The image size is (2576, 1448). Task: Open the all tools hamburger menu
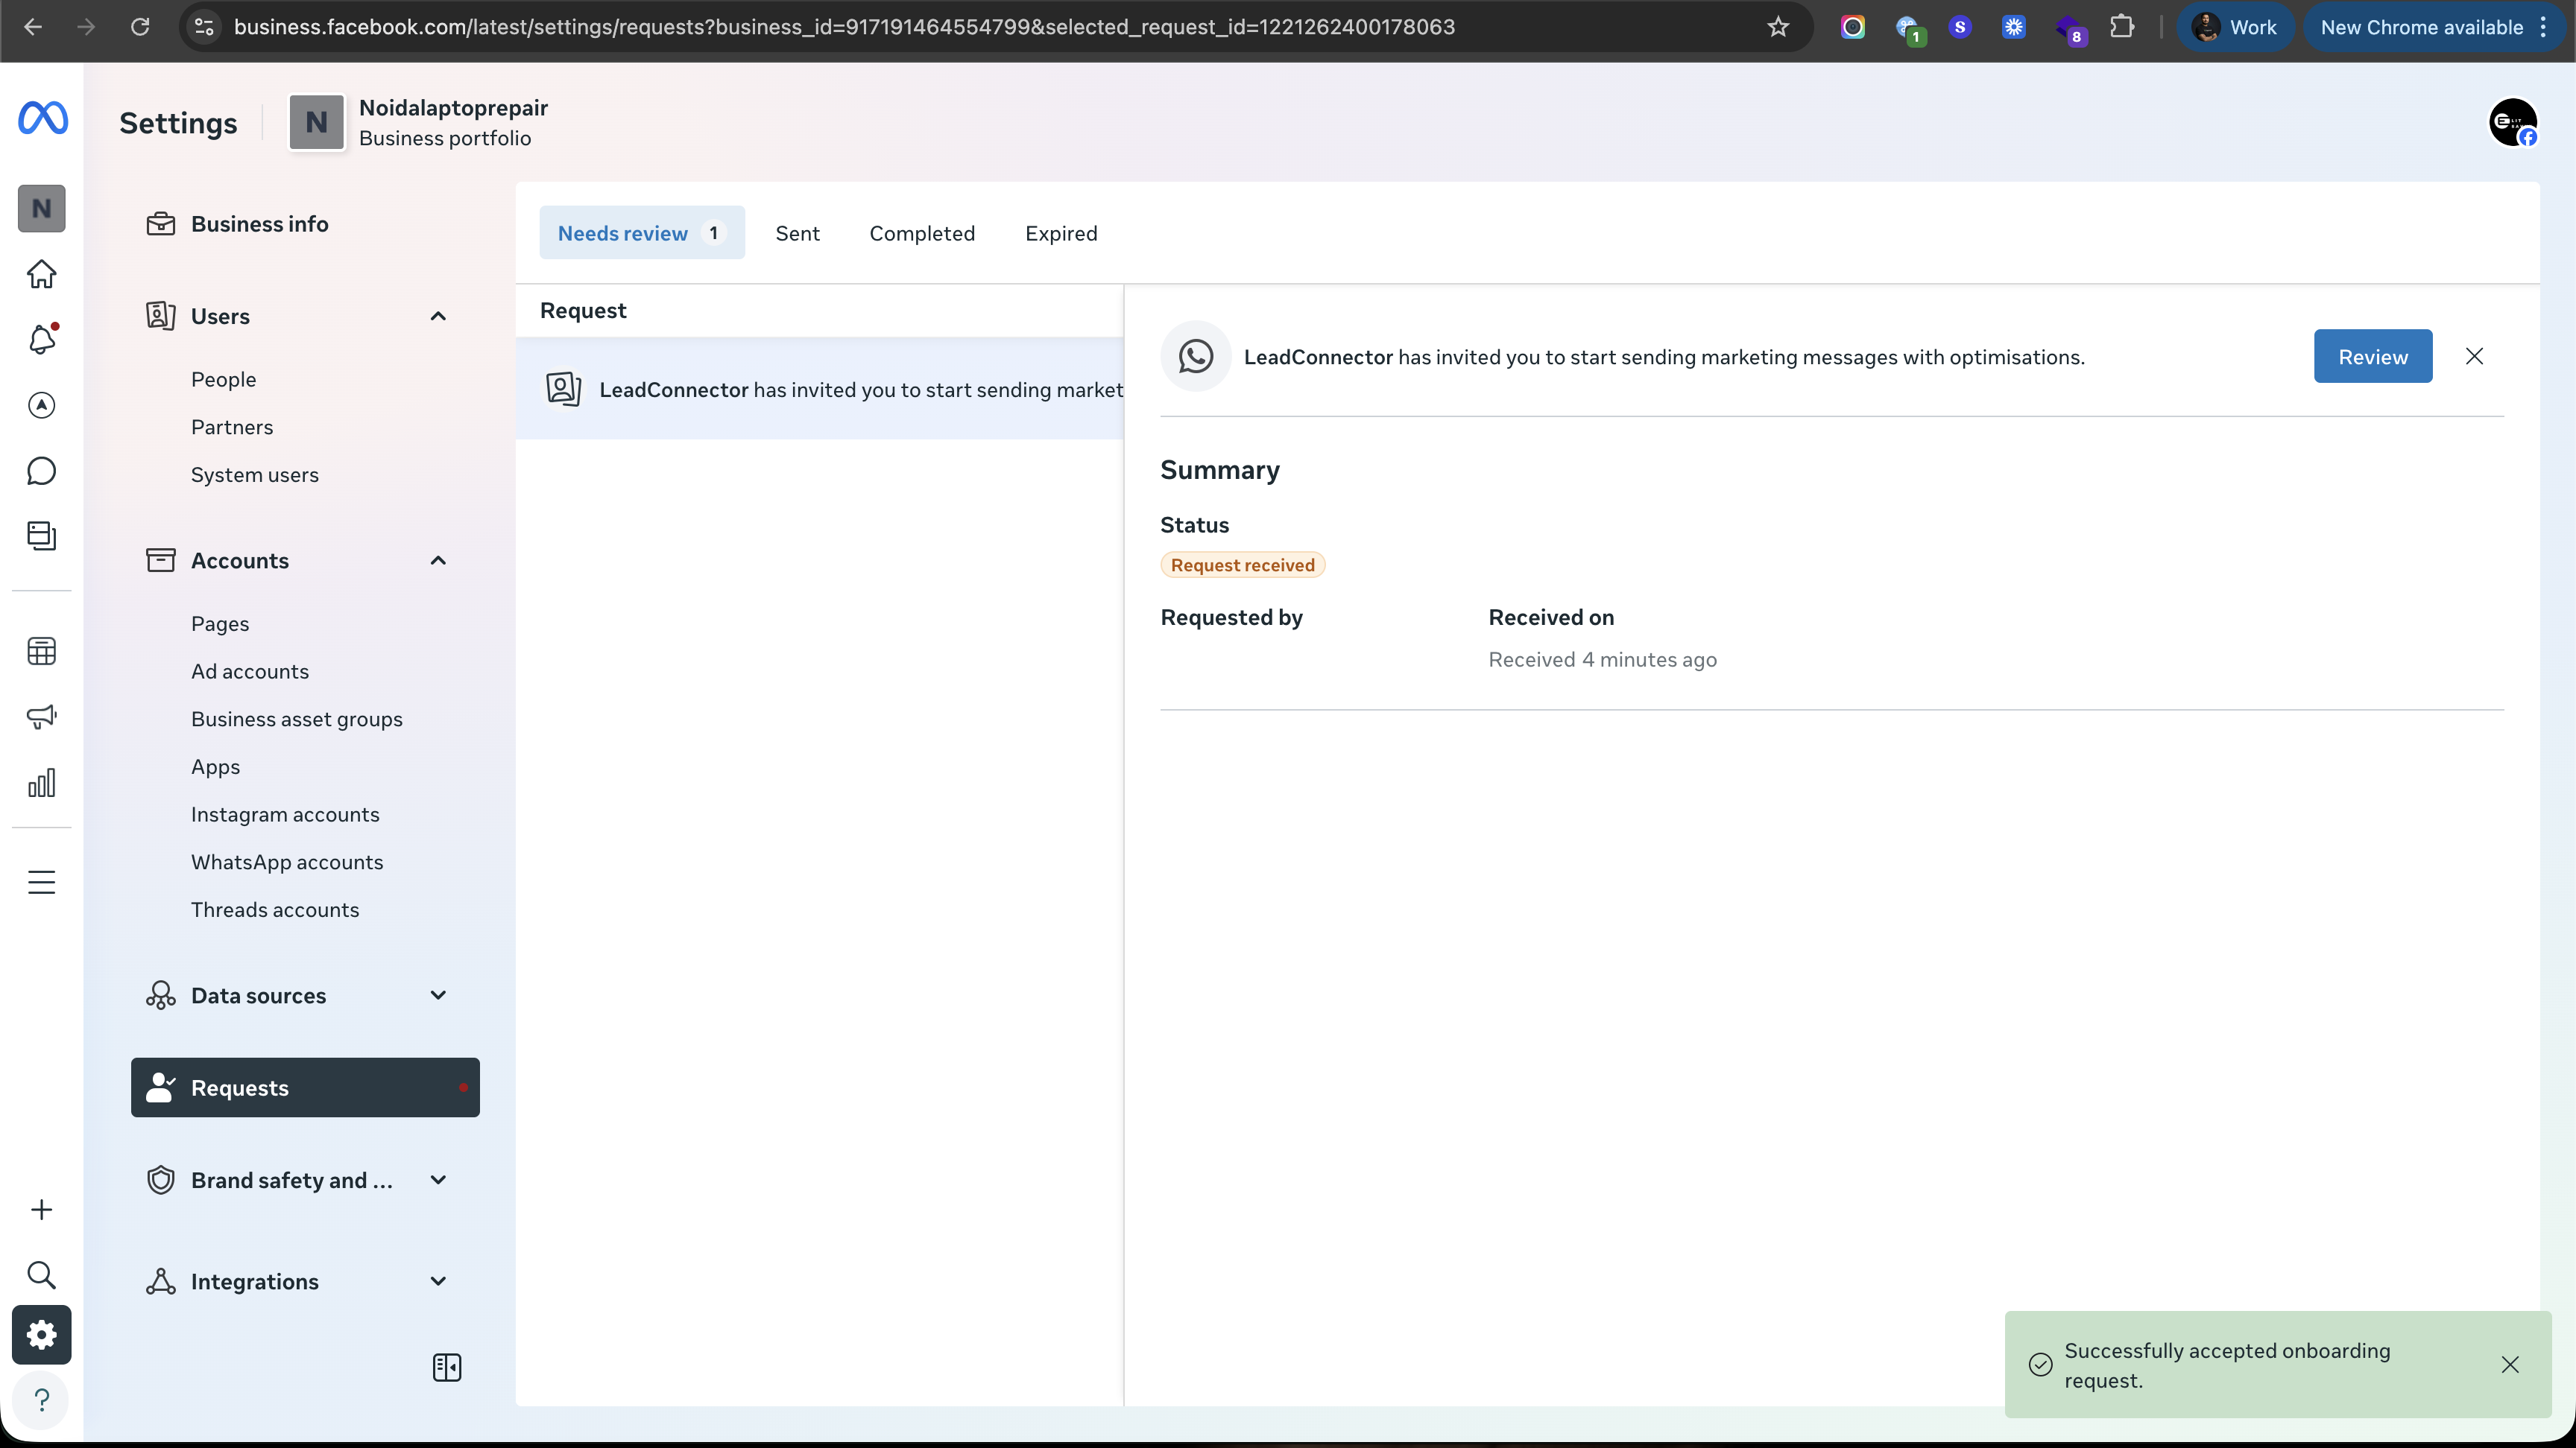click(x=41, y=883)
